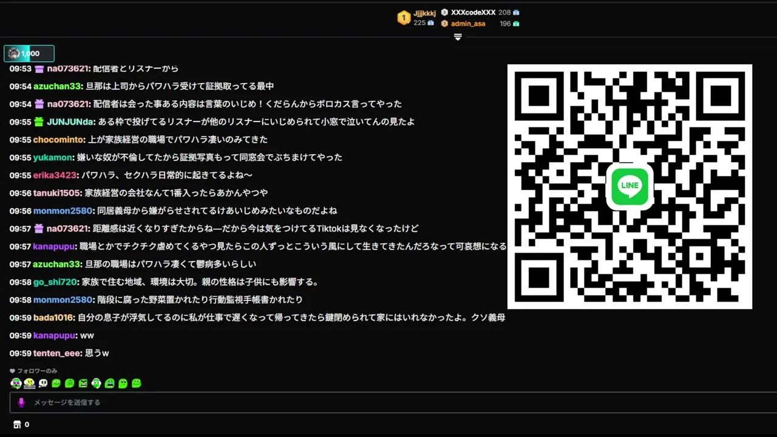The height and width of the screenshot is (437, 777).
Task: Click the gold number 1 rank badge
Action: [x=404, y=18]
